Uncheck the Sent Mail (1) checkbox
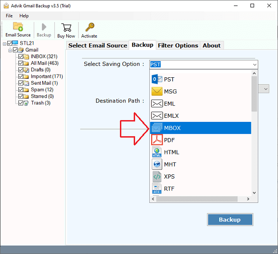278x254 pixels. (21, 83)
